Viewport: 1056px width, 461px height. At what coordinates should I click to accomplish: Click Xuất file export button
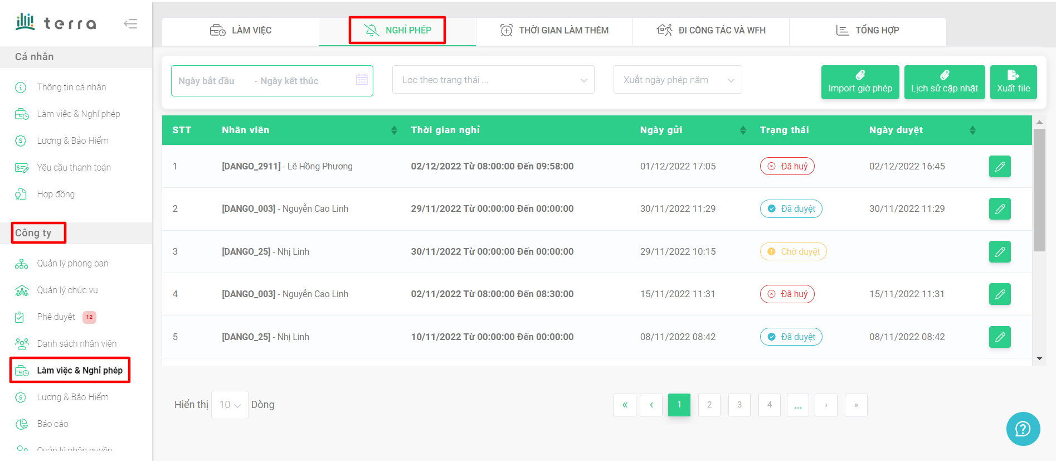click(x=1013, y=82)
